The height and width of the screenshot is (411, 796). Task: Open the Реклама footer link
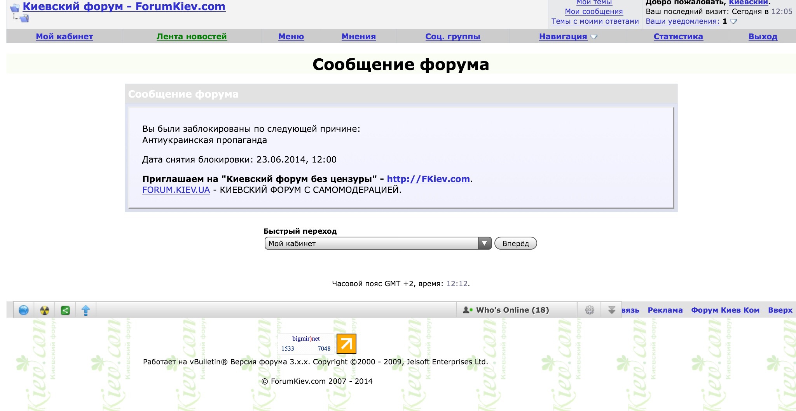pyautogui.click(x=665, y=310)
